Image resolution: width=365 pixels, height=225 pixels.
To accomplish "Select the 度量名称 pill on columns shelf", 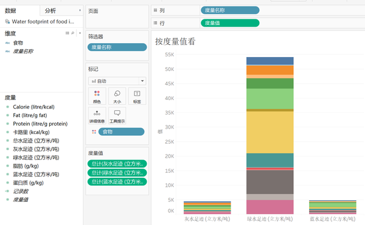I will tap(230, 10).
